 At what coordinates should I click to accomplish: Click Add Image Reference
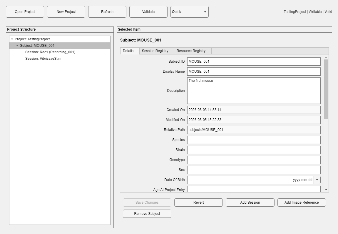pyautogui.click(x=302, y=203)
